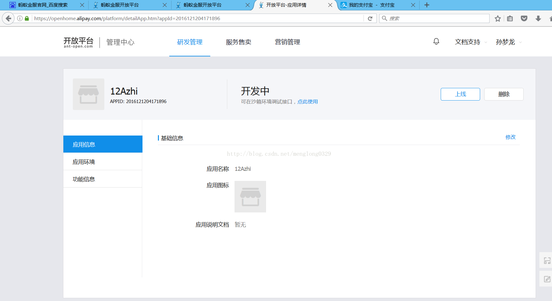Bookmark this page with star icon

point(498,18)
